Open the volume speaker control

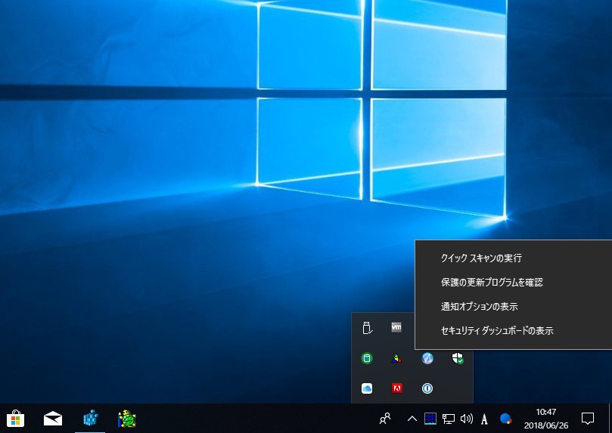click(x=466, y=418)
